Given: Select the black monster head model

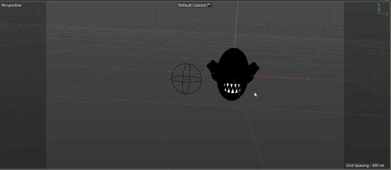Looking at the screenshot, I should tap(233, 74).
